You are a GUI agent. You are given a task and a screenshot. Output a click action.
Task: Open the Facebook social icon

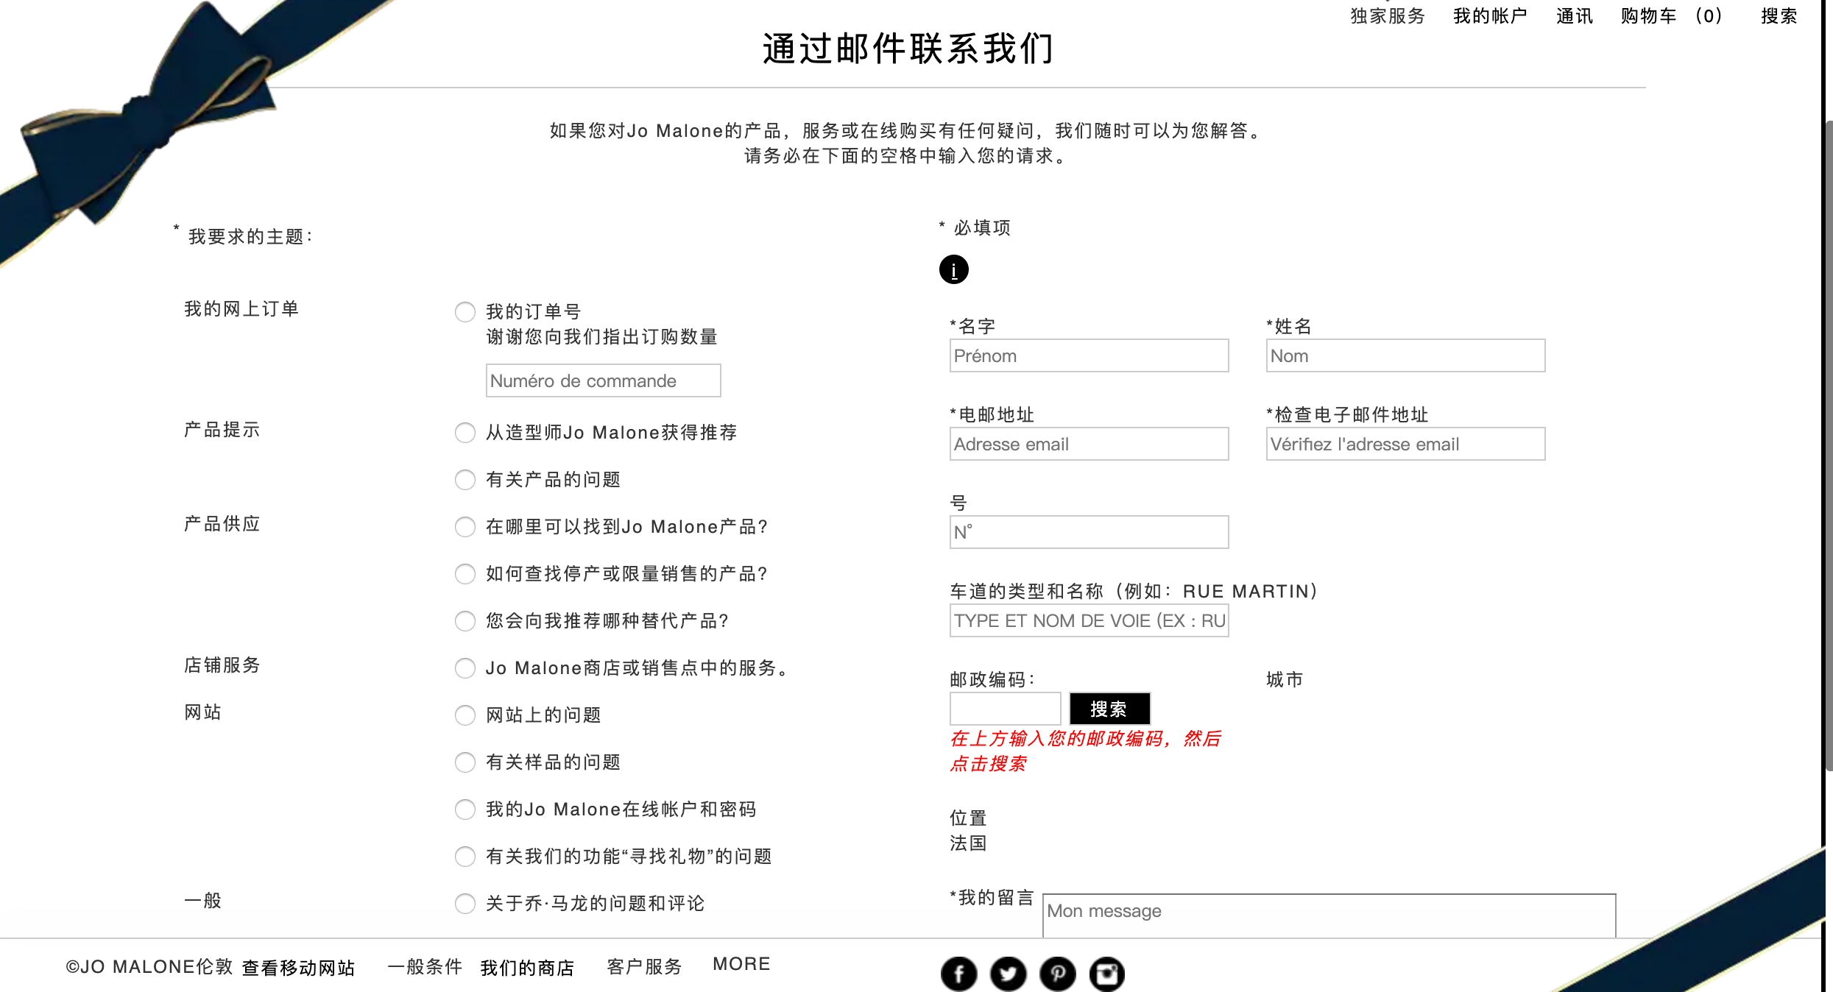[x=958, y=974]
